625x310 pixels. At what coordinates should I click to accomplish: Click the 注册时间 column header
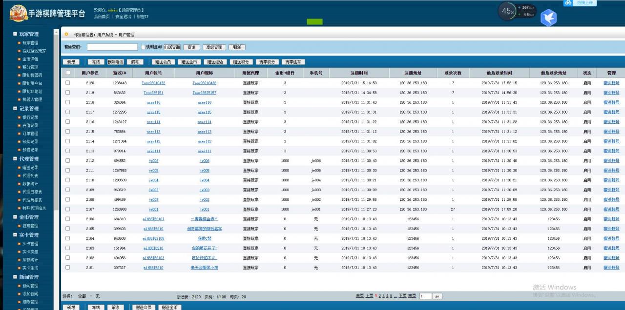[x=359, y=73]
